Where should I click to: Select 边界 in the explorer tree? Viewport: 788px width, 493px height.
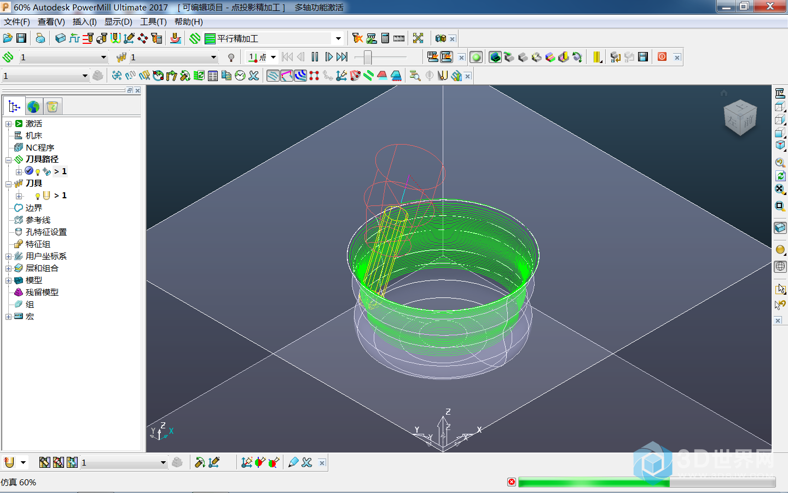pyautogui.click(x=34, y=208)
